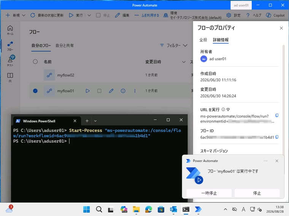
Task: Run myflow01 with its play icon
Action: (88, 91)
